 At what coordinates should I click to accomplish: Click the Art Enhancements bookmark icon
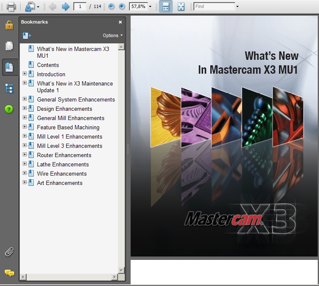point(31,182)
